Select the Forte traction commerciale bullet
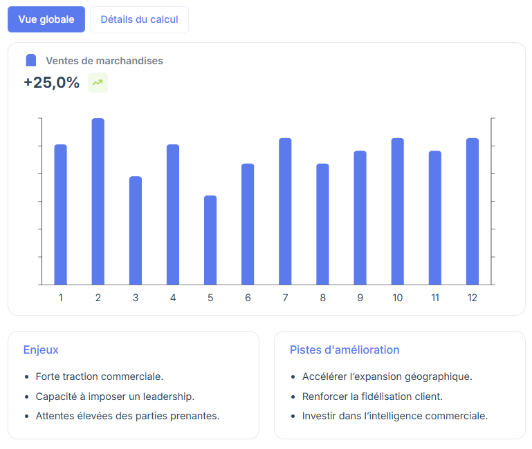Viewport: 532px width, 449px height. [x=100, y=376]
